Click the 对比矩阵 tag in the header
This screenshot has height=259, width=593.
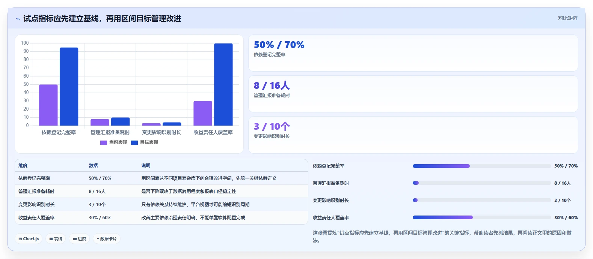(x=567, y=18)
